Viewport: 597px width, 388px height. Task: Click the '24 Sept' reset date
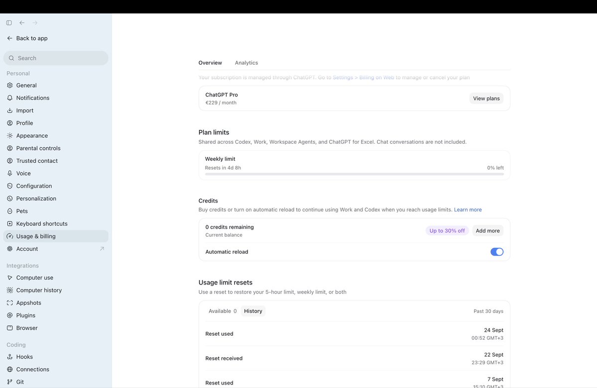pos(493,330)
